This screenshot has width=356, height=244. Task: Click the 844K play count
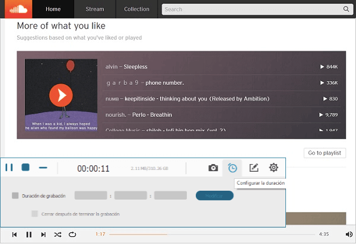tap(329, 67)
